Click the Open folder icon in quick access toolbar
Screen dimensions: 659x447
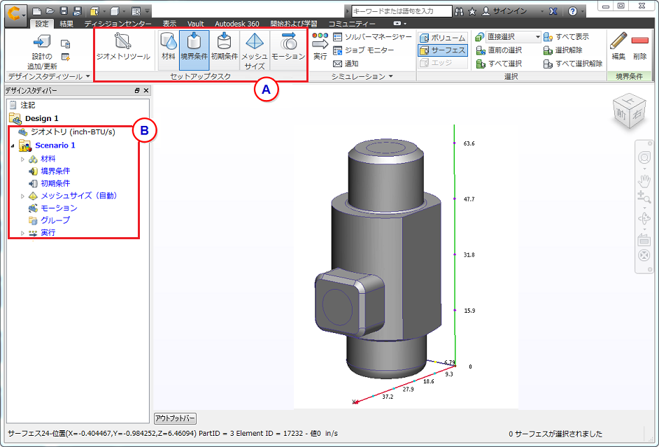(50, 11)
